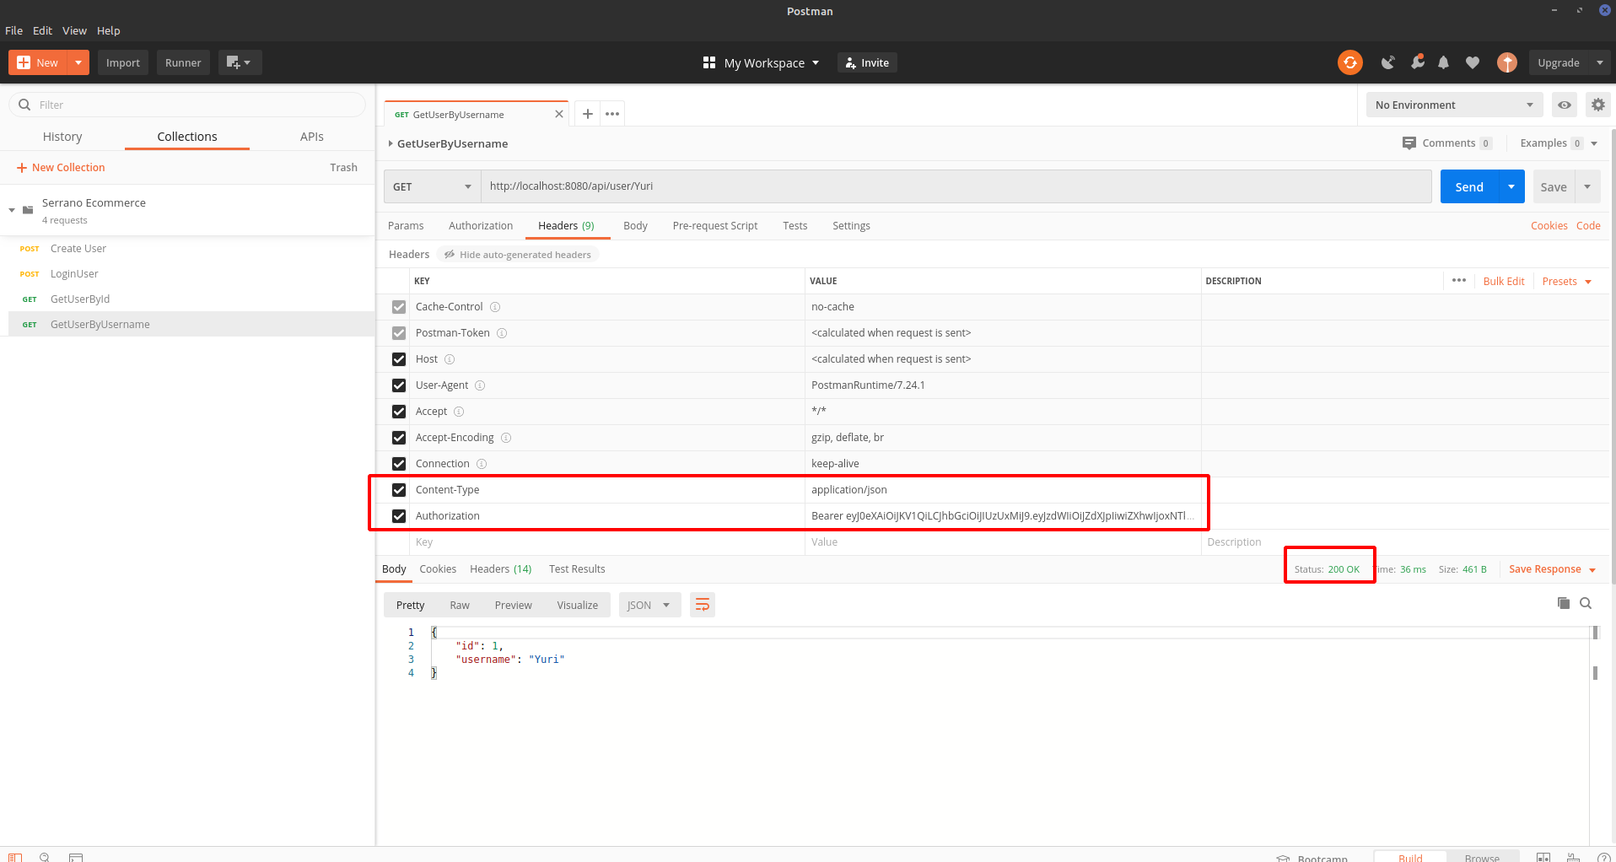
Task: Open the notifications bell
Action: point(1443,62)
